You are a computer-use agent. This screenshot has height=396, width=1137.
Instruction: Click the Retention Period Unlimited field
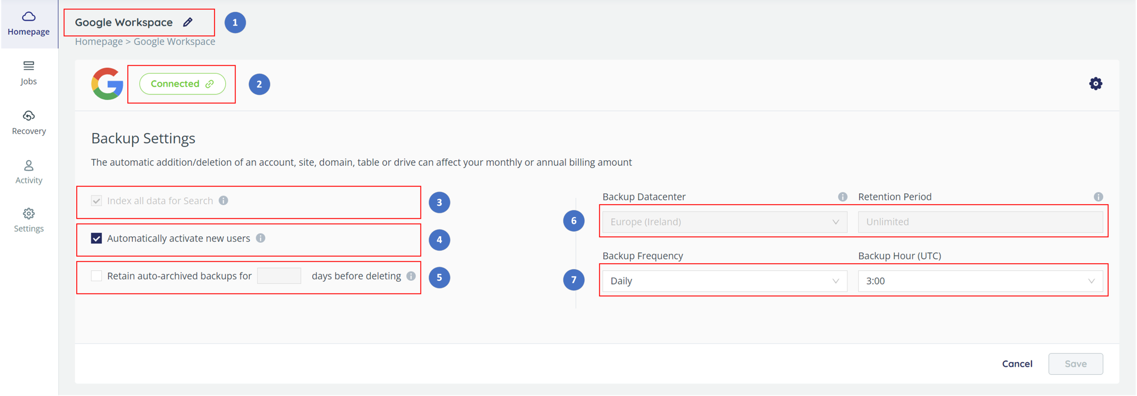tap(980, 222)
